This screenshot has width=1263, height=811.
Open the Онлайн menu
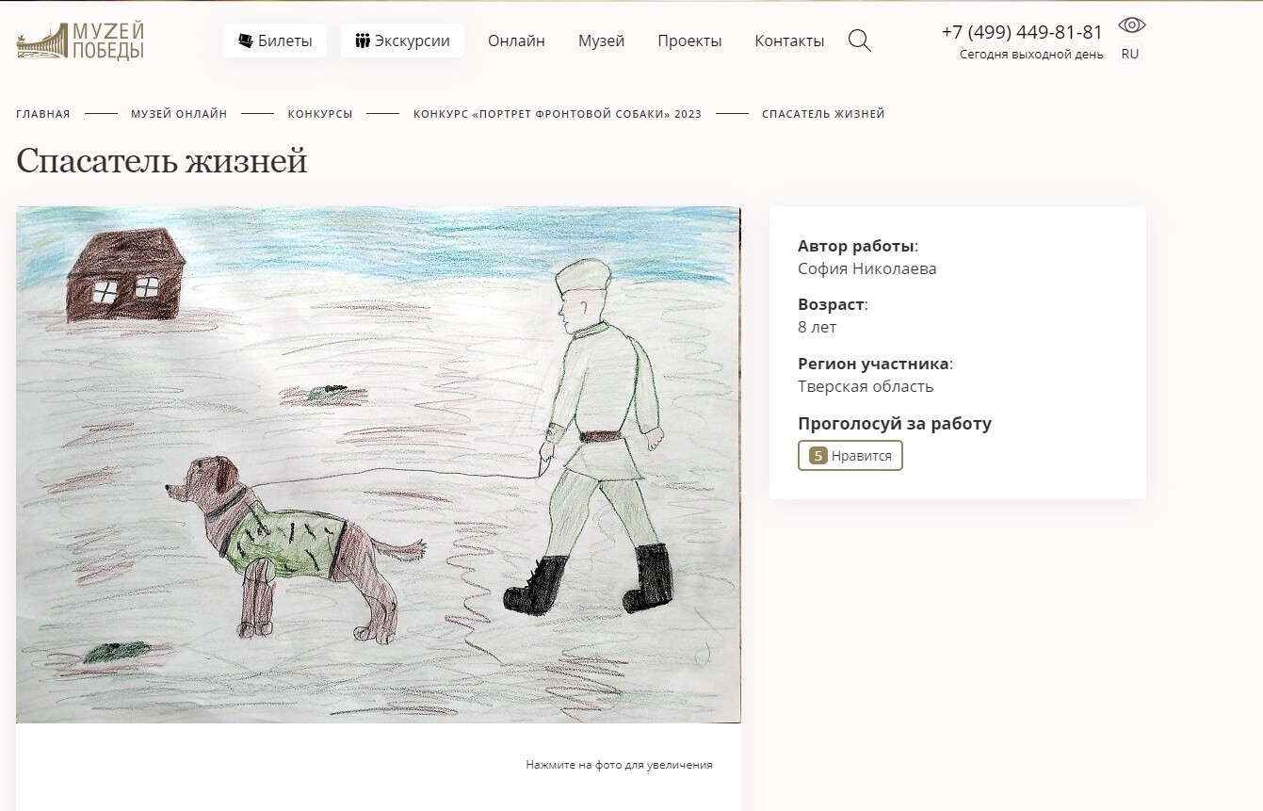click(x=516, y=41)
